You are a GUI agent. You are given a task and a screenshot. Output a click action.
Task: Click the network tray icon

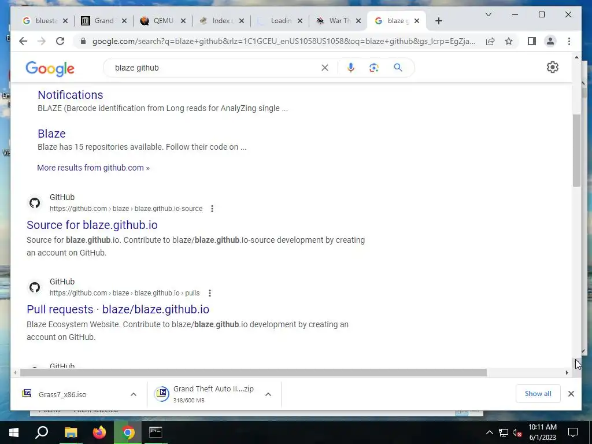coord(504,432)
